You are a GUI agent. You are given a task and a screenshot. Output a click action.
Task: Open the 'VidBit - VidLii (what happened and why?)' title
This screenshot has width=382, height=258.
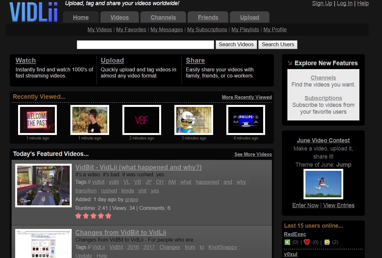point(139,167)
